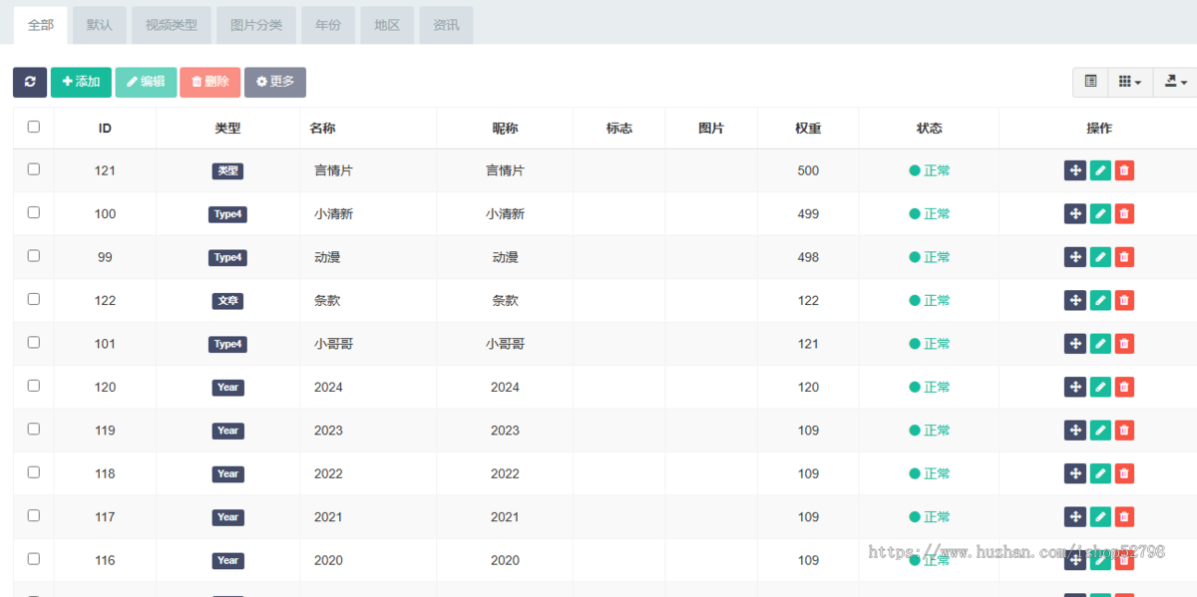Check the checkbox for row 117

tap(34, 515)
